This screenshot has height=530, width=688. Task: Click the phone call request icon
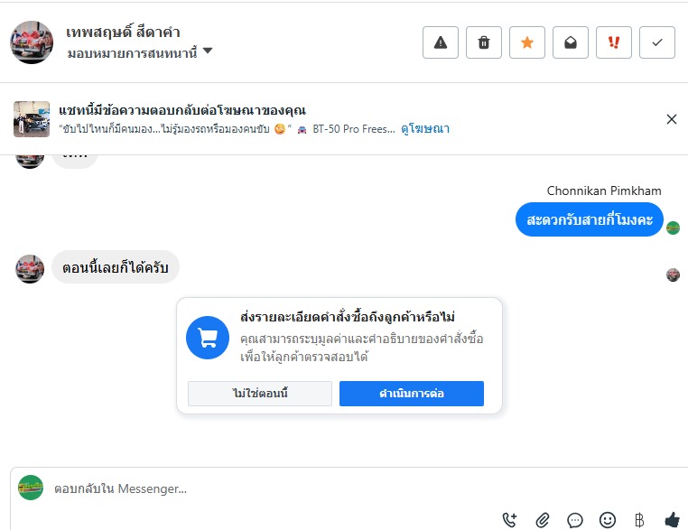[x=510, y=519]
